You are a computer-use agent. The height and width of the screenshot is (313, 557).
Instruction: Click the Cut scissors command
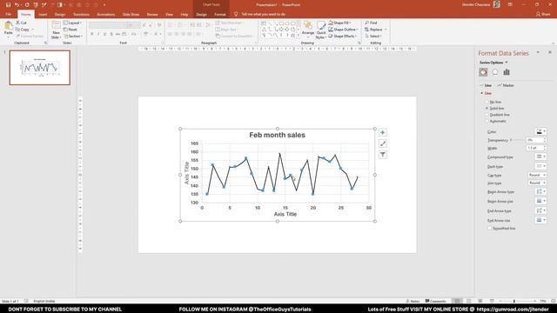21,23
